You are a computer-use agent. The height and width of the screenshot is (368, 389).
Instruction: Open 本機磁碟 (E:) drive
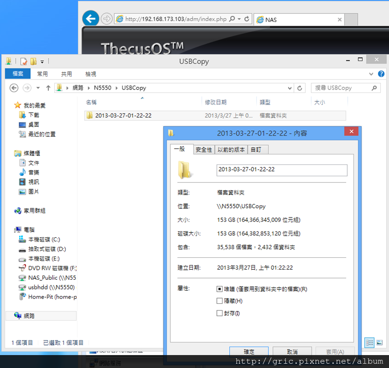[x=44, y=258]
